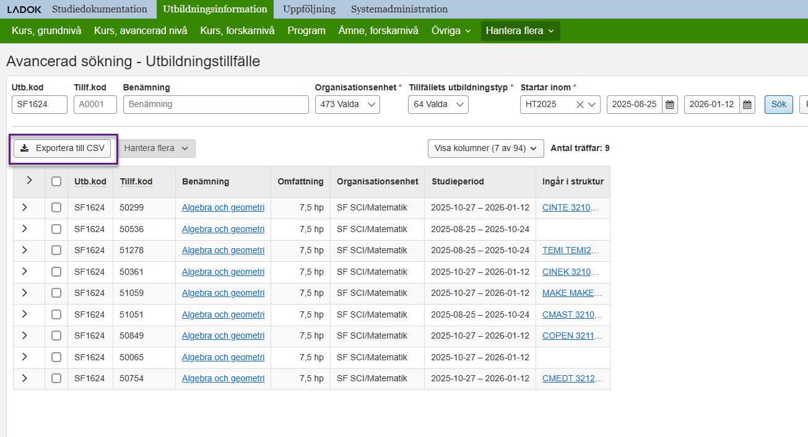Click the Sök search button
The image size is (808, 437).
tap(778, 105)
